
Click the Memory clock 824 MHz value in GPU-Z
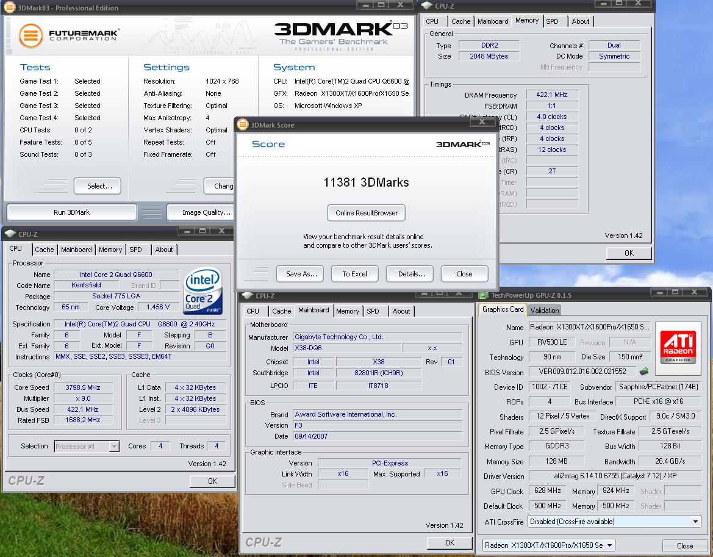(616, 491)
